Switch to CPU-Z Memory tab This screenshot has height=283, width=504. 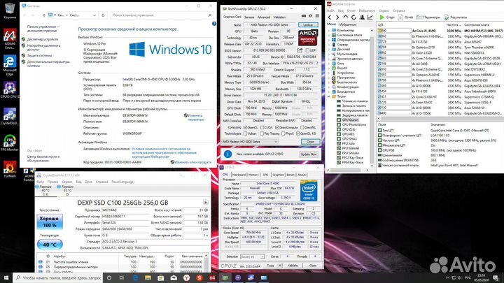tap(253, 175)
